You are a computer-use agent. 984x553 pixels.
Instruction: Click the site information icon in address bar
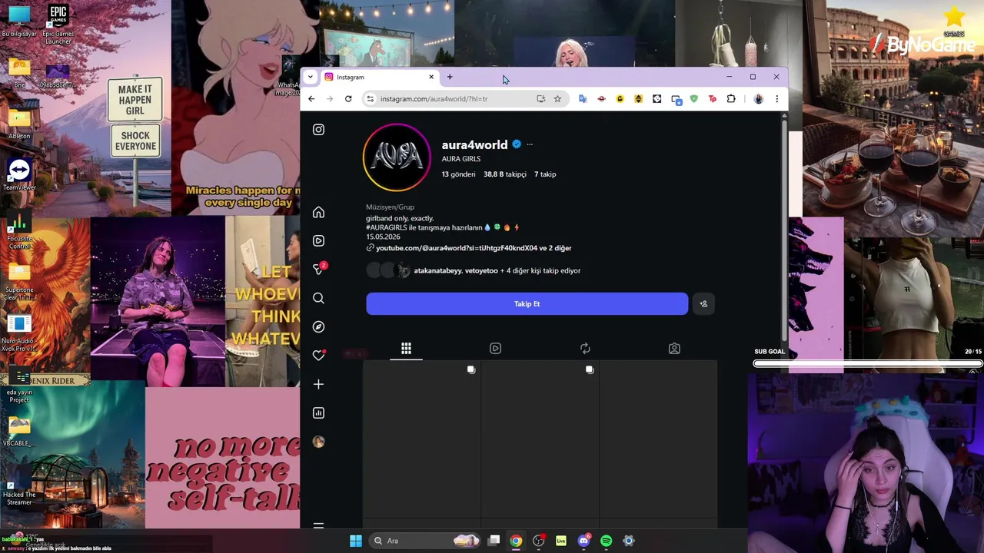pos(370,98)
